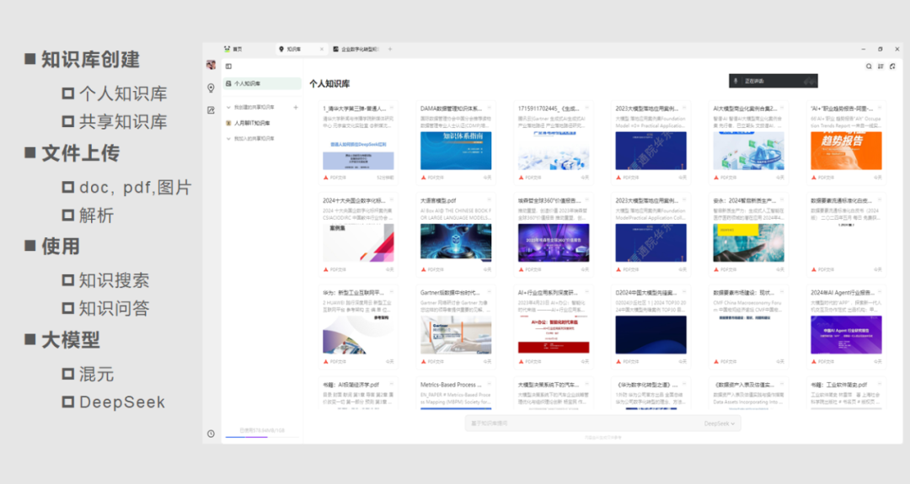
Task: Click the D2024中国大模型先锋案 card title
Action: click(x=646, y=293)
